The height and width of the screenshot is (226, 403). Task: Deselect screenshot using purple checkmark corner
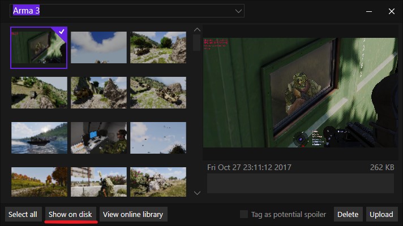pyautogui.click(x=62, y=32)
